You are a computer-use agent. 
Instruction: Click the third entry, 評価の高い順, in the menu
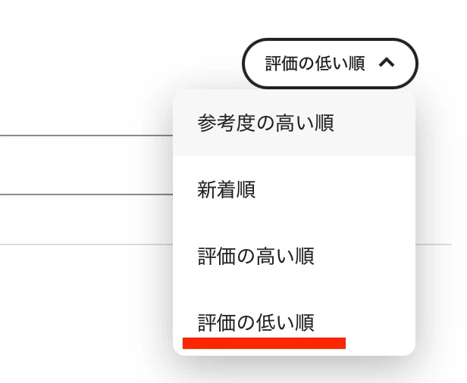pos(294,256)
